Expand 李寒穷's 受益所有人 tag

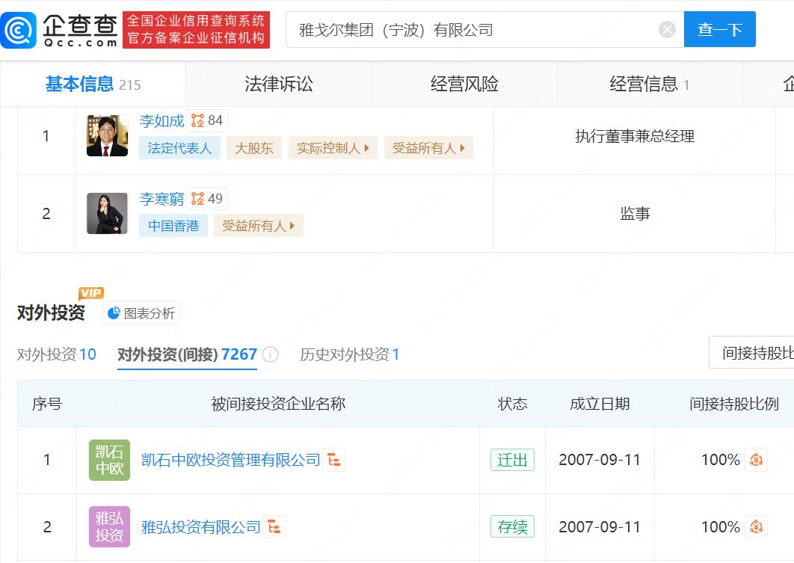258,226
